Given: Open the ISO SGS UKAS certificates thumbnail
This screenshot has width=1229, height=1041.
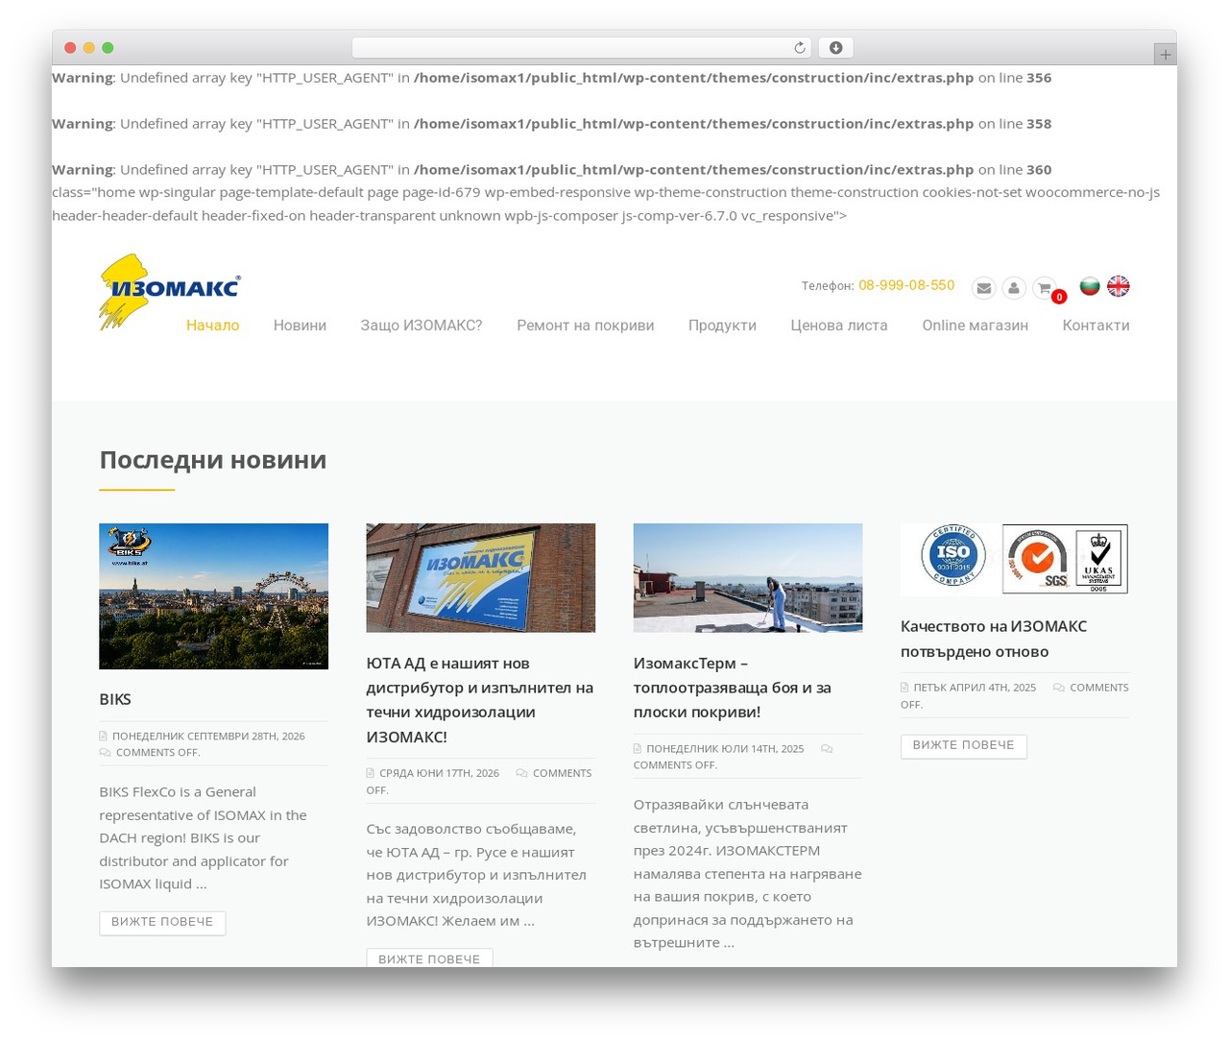Looking at the screenshot, I should tap(1015, 560).
